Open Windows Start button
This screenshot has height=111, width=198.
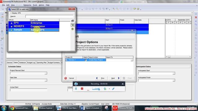coord(4,108)
